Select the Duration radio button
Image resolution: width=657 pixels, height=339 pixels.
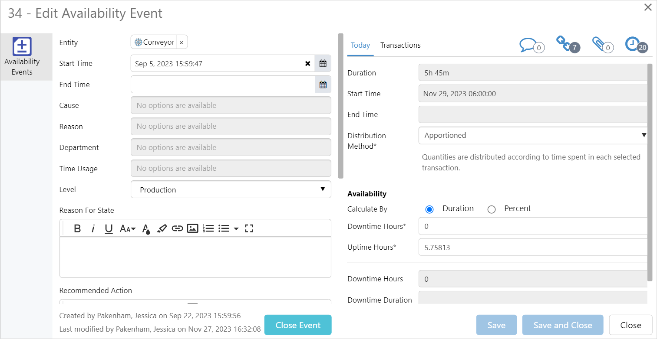(429, 209)
